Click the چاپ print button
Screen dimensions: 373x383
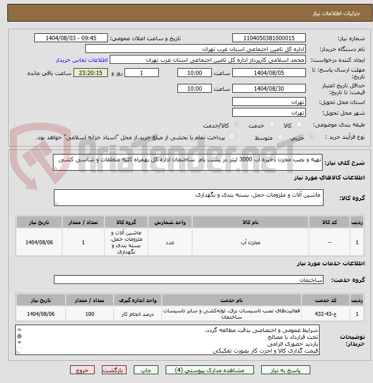[x=146, y=370]
